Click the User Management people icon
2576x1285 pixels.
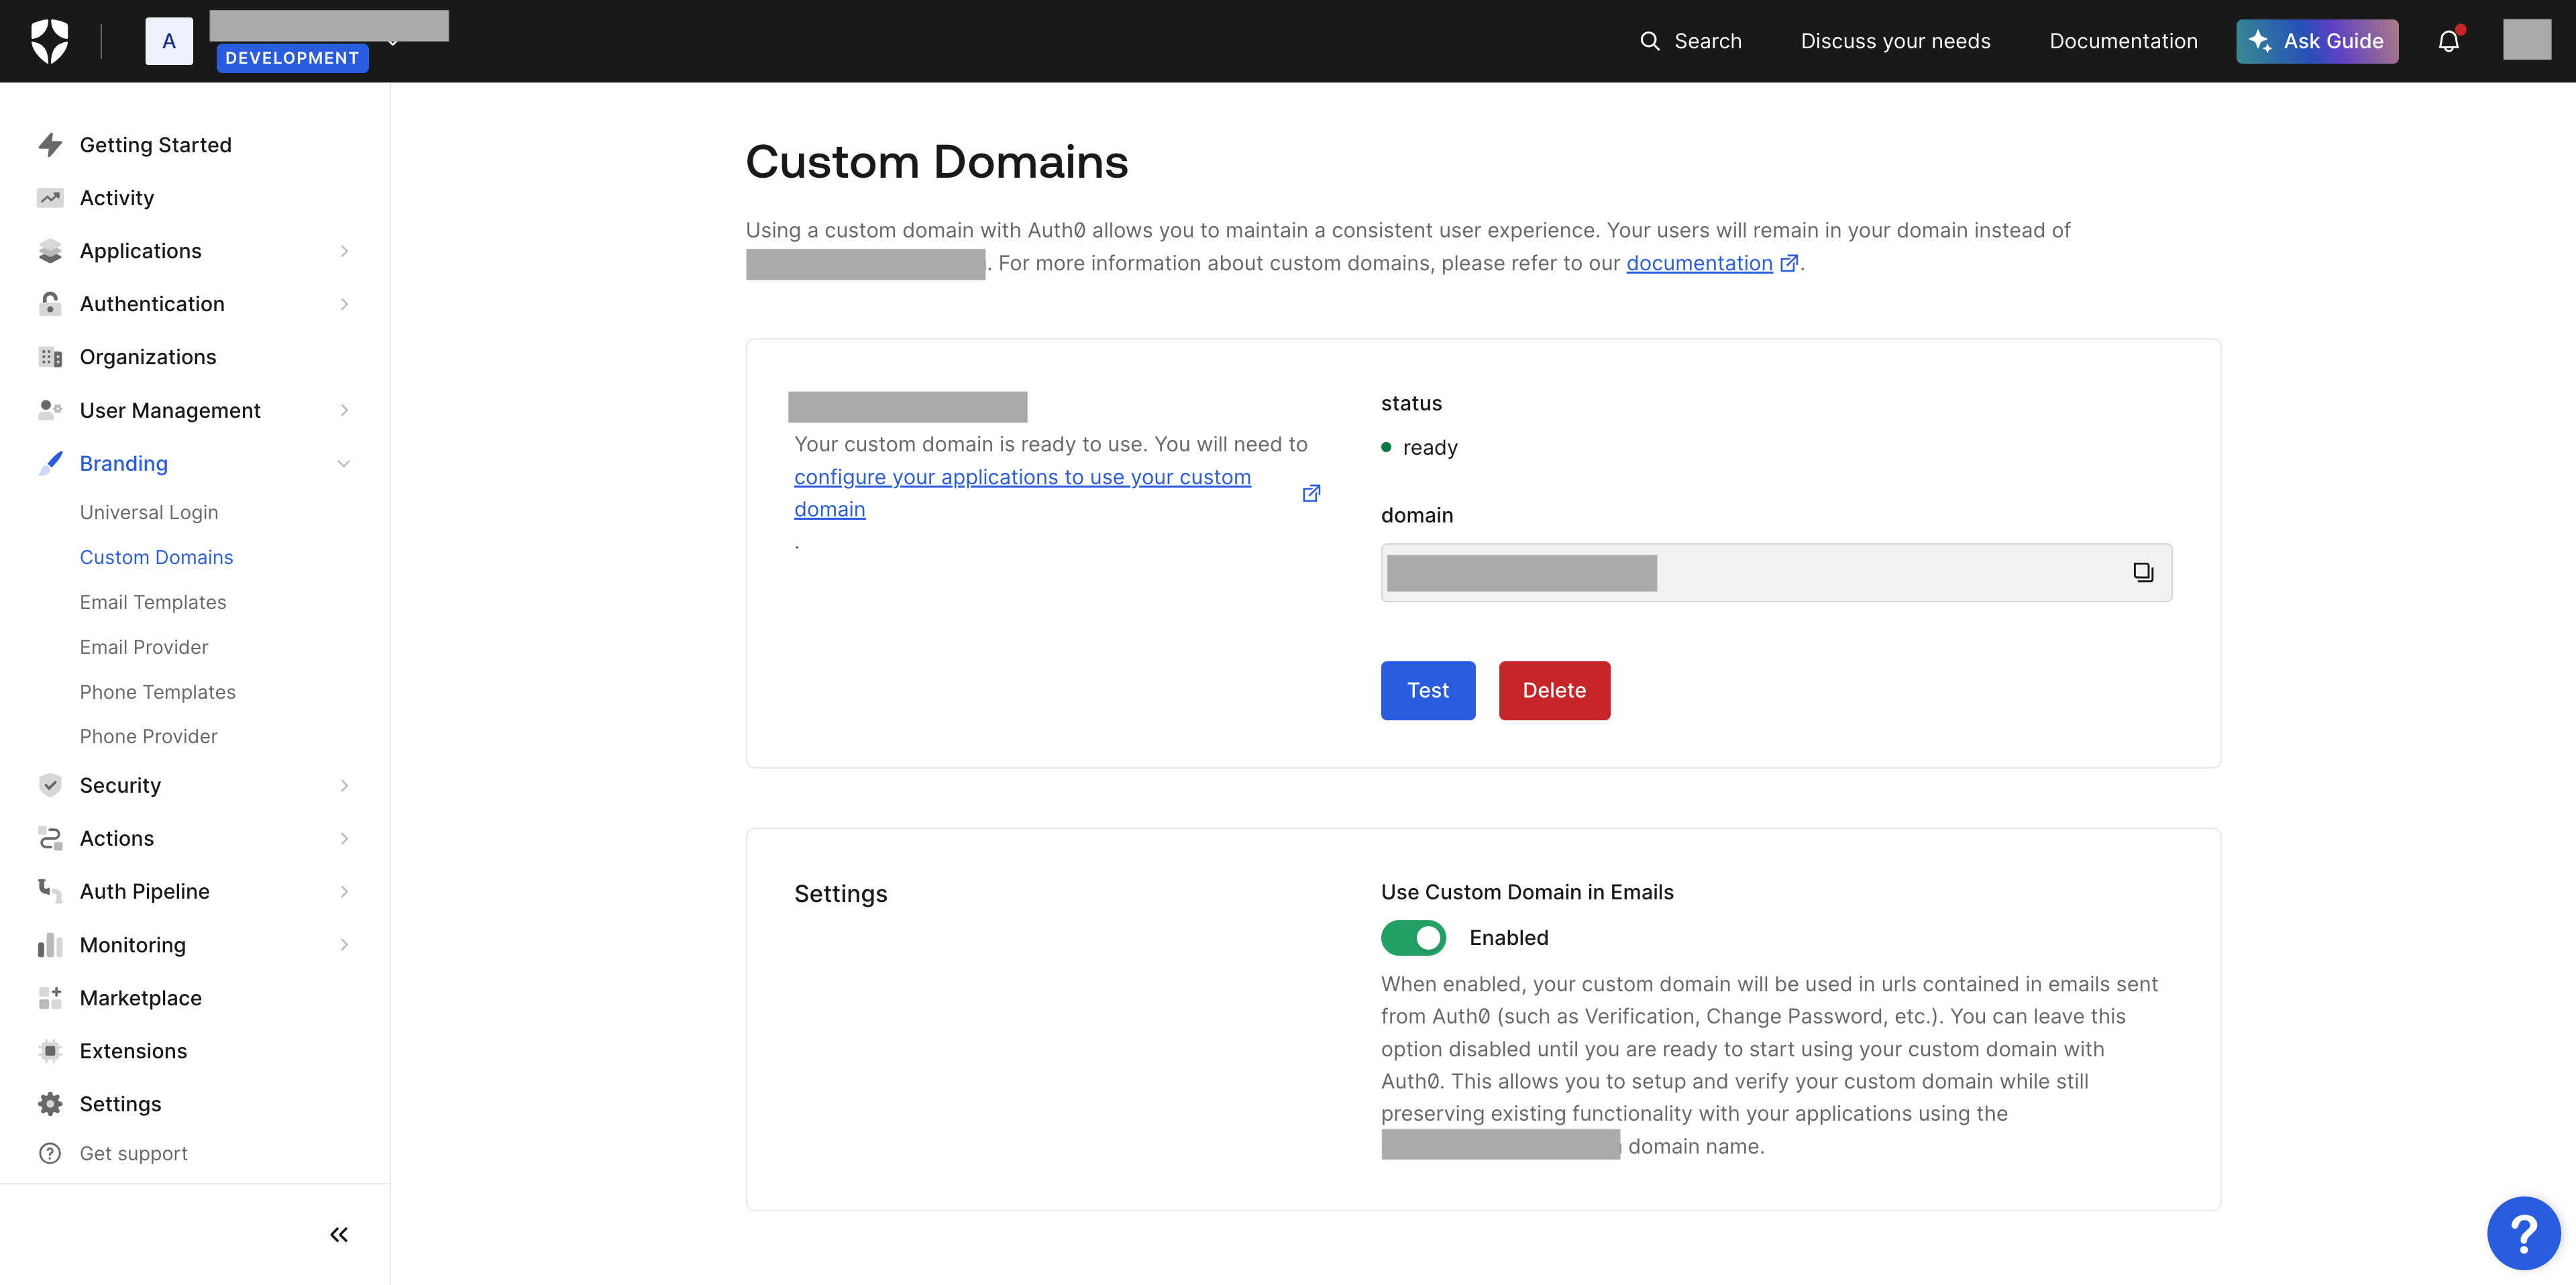(50, 410)
